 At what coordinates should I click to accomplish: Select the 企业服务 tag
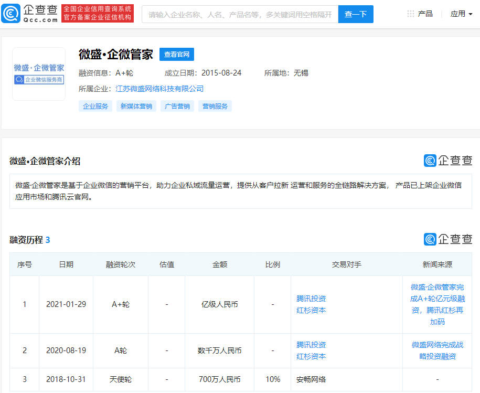point(95,106)
